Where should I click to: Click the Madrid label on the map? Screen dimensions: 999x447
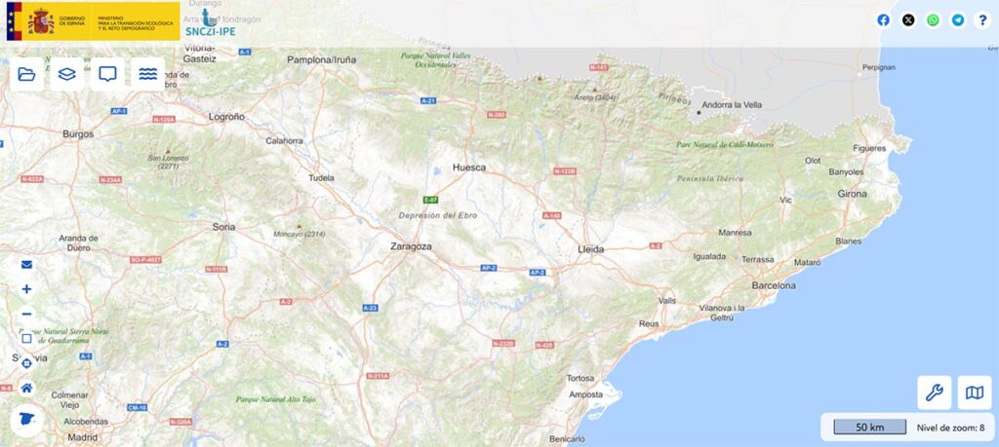coord(83,437)
